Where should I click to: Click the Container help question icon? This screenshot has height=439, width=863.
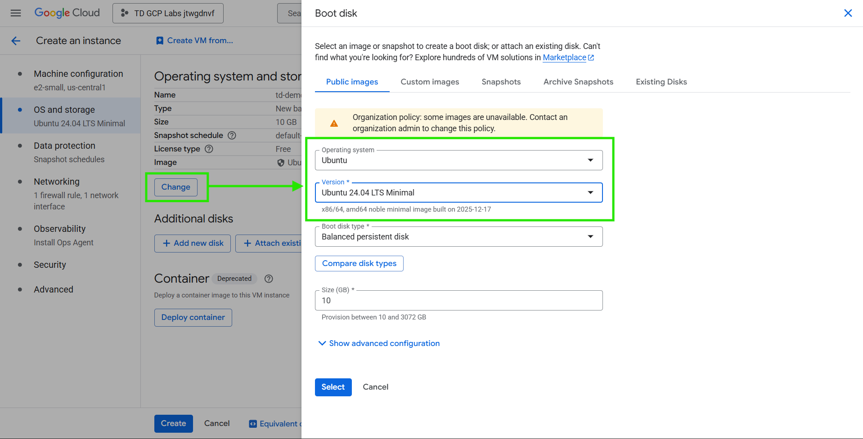pos(269,279)
